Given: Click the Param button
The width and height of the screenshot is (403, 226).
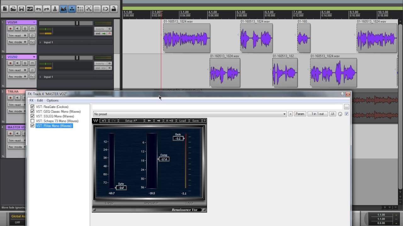Looking at the screenshot, I should point(300,114).
